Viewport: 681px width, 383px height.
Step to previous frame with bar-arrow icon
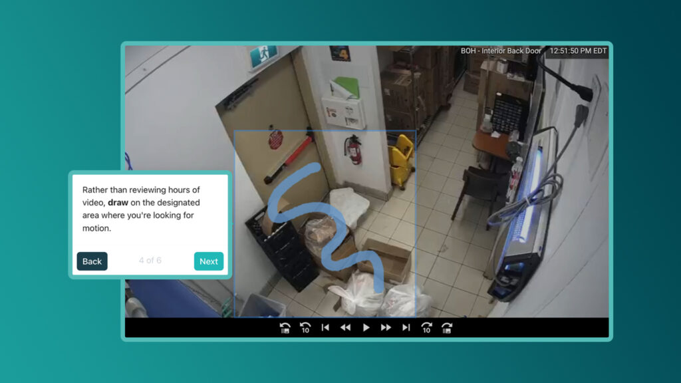tap(325, 327)
